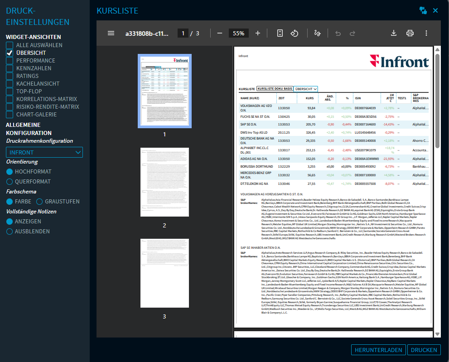Choose Graustufen color scheme

coord(39,202)
